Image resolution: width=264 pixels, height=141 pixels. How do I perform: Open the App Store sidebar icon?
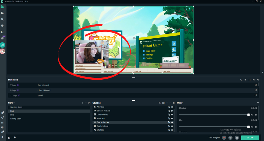pyautogui.click(x=2, y=26)
